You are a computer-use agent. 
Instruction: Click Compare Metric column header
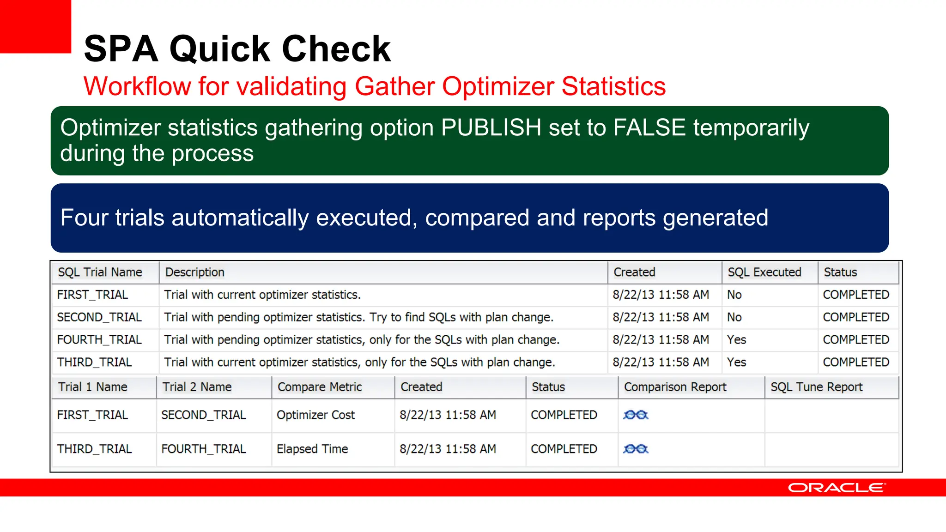pos(319,387)
